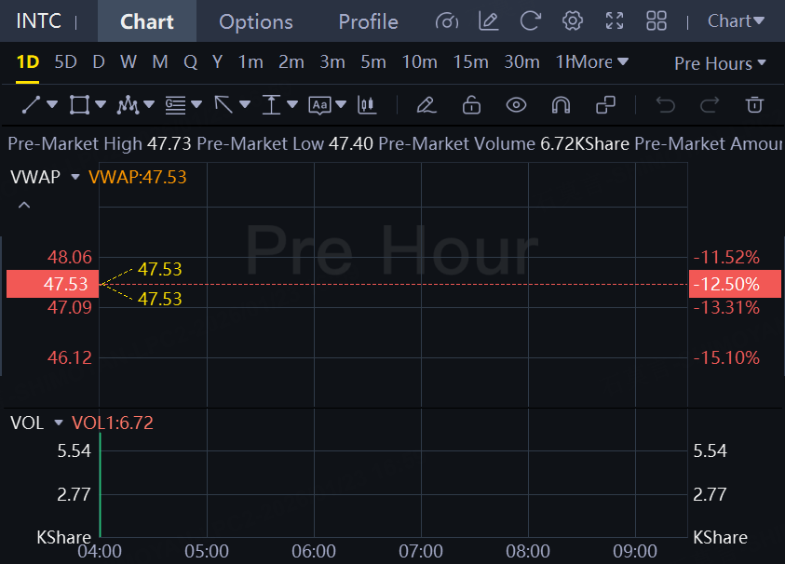Select the 3m interval
The image size is (785, 564).
(x=332, y=62)
